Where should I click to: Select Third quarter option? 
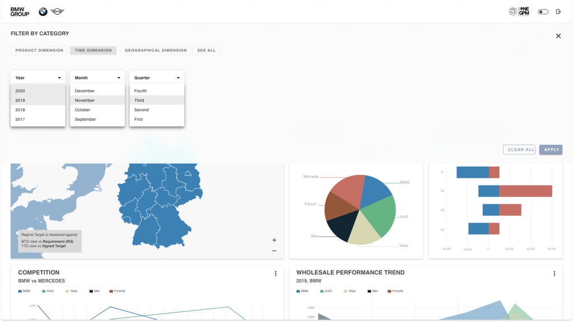(x=157, y=101)
